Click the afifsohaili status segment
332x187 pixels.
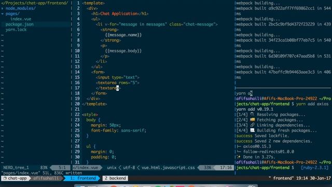pyautogui.click(x=46, y=178)
